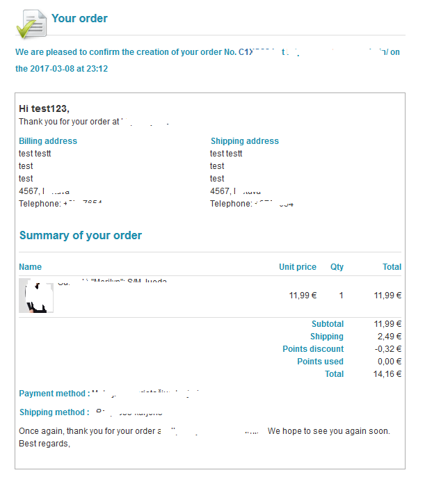This screenshot has height=484, width=425.
Task: Click the Qty column header
Action: coord(337,267)
